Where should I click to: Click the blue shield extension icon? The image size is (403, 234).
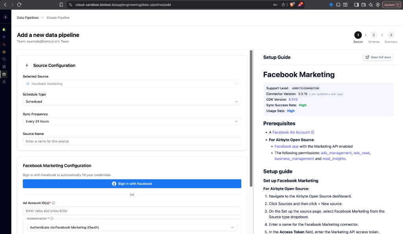tap(331, 5)
